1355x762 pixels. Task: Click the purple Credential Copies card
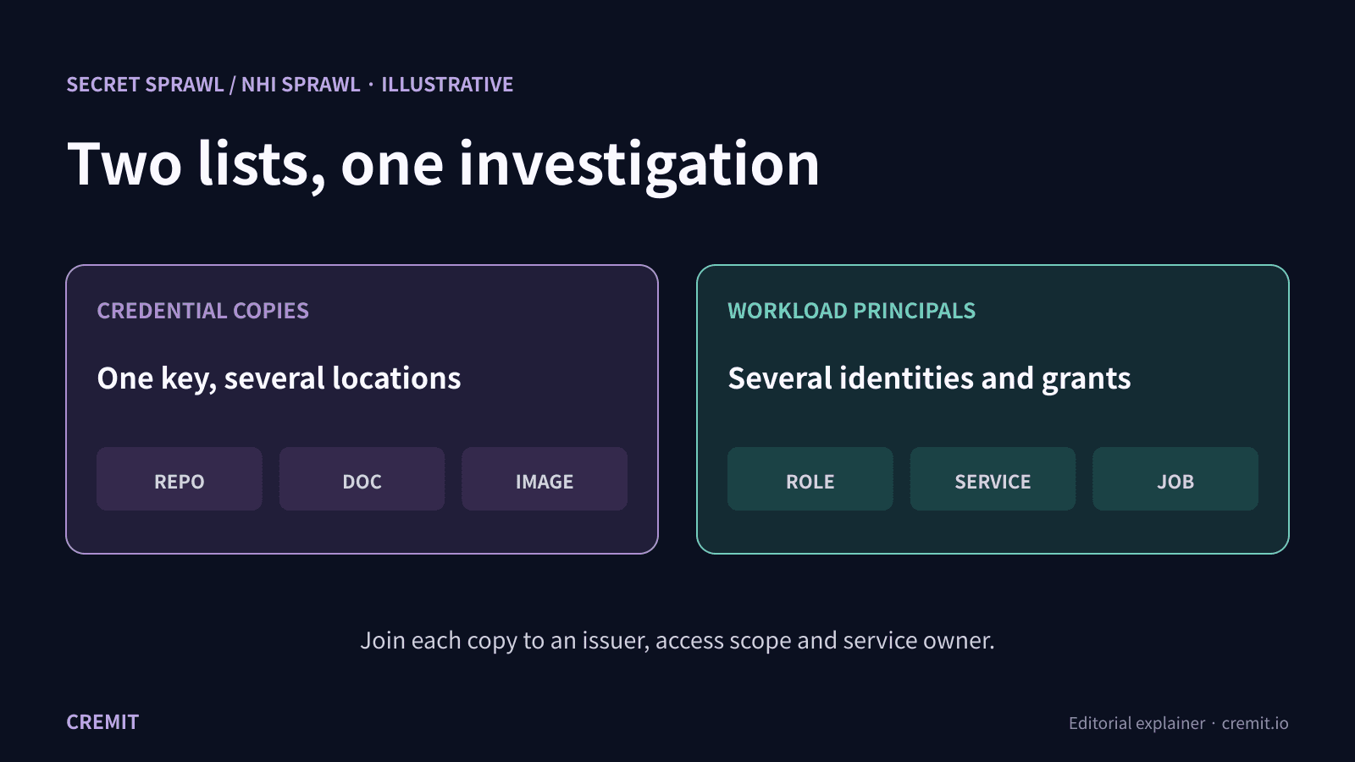362,410
